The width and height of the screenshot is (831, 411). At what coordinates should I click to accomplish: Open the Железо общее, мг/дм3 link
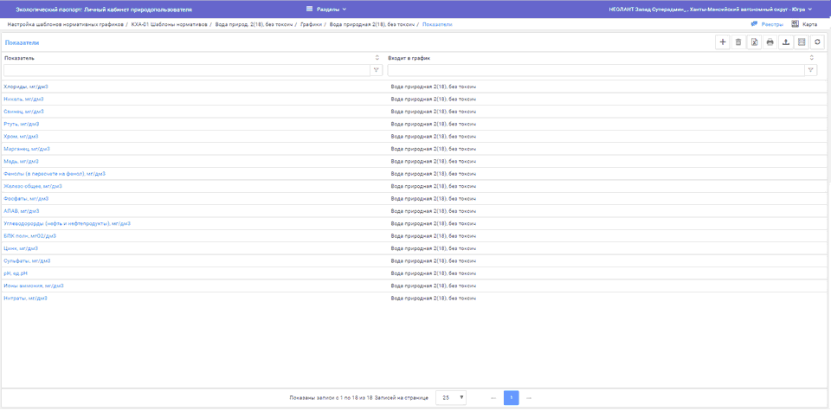point(33,186)
